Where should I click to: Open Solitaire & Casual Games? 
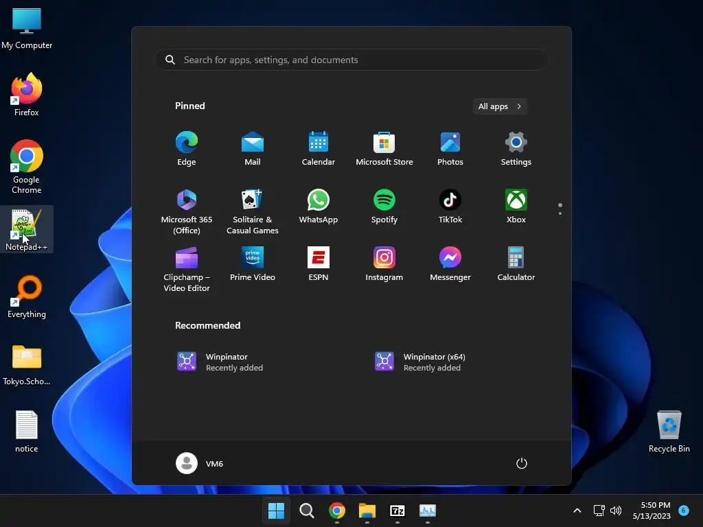point(253,211)
